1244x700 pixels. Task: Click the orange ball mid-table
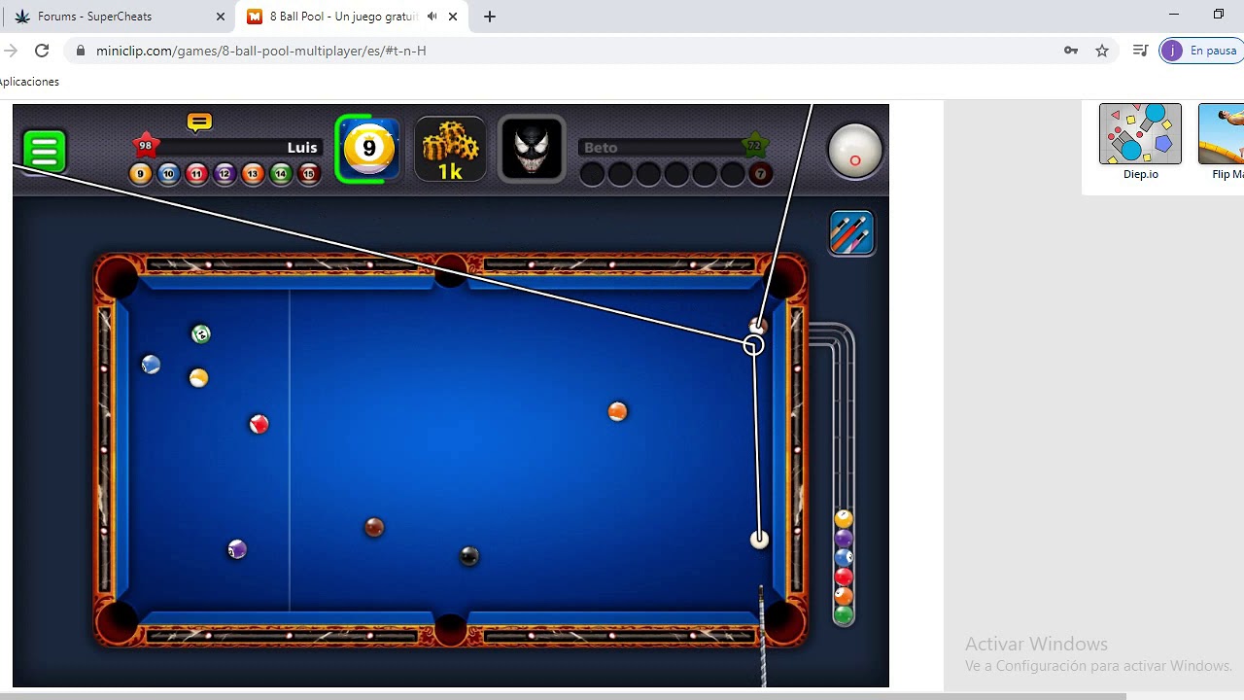(x=618, y=412)
